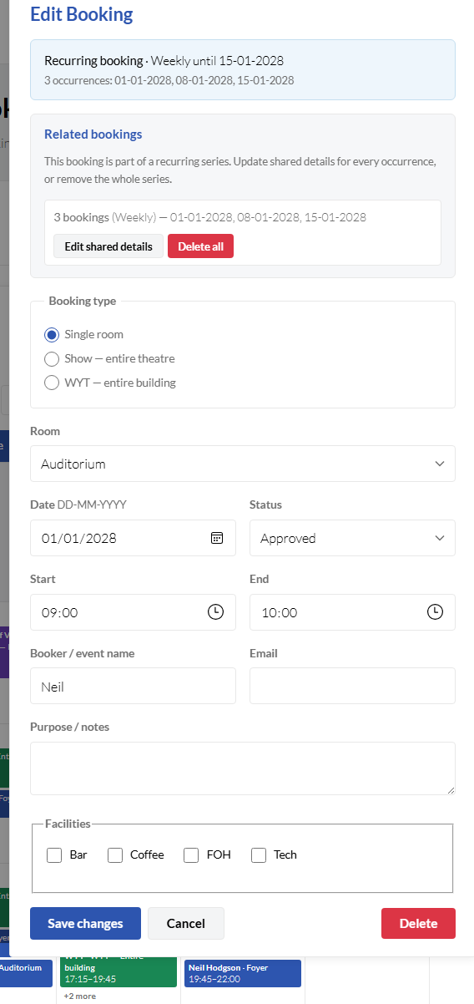Select WYT — entire building option

pyautogui.click(x=52, y=383)
